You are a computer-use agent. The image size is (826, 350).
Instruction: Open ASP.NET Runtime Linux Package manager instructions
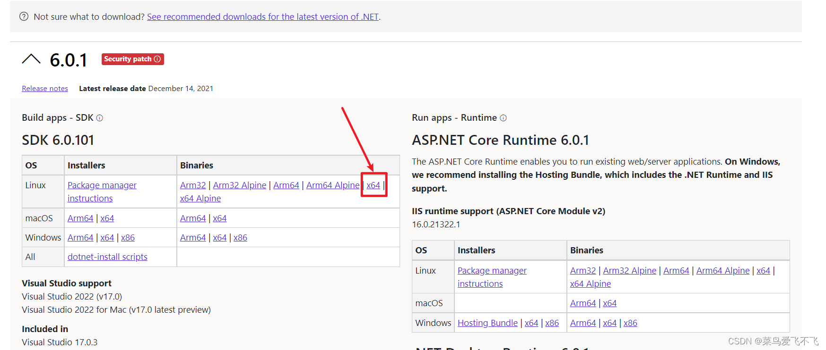pyautogui.click(x=492, y=277)
